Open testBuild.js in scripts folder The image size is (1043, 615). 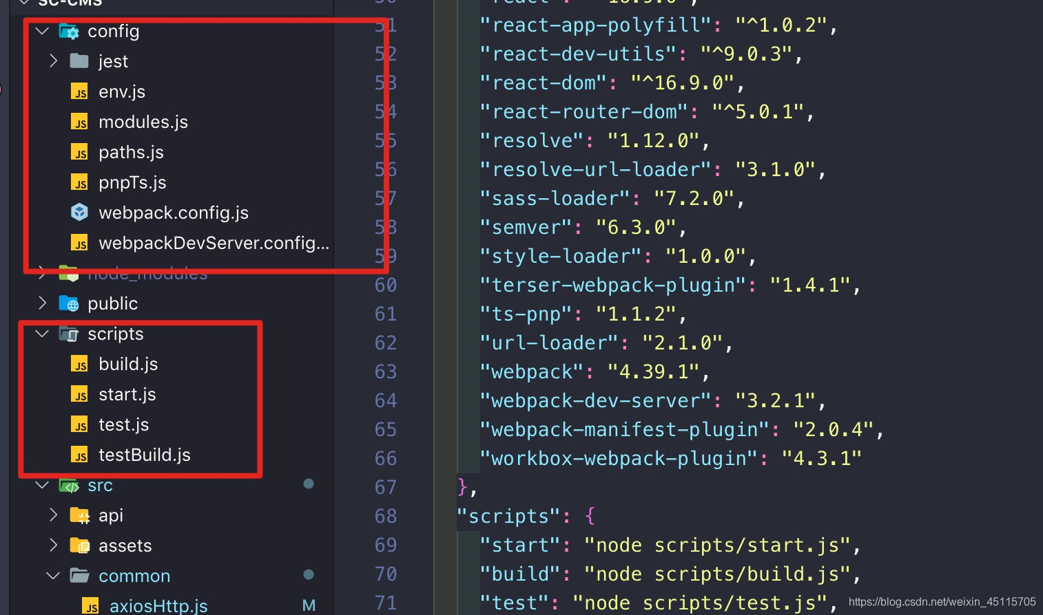pyautogui.click(x=145, y=455)
